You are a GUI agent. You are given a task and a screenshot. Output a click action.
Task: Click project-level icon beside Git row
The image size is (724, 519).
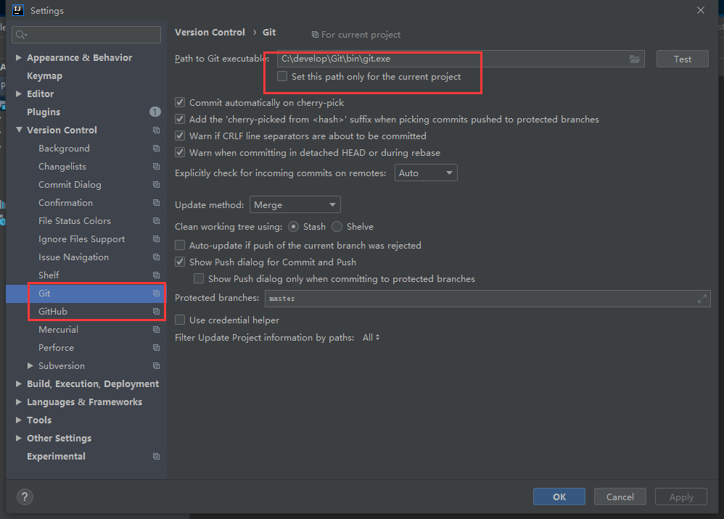click(x=157, y=294)
